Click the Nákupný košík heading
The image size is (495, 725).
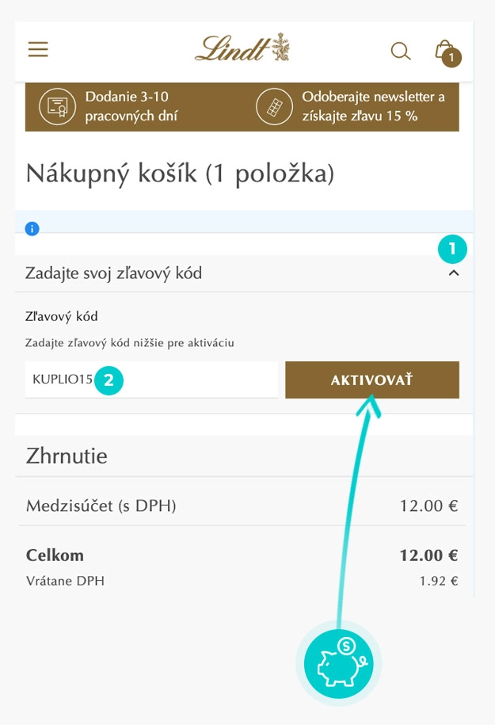pos(181,174)
